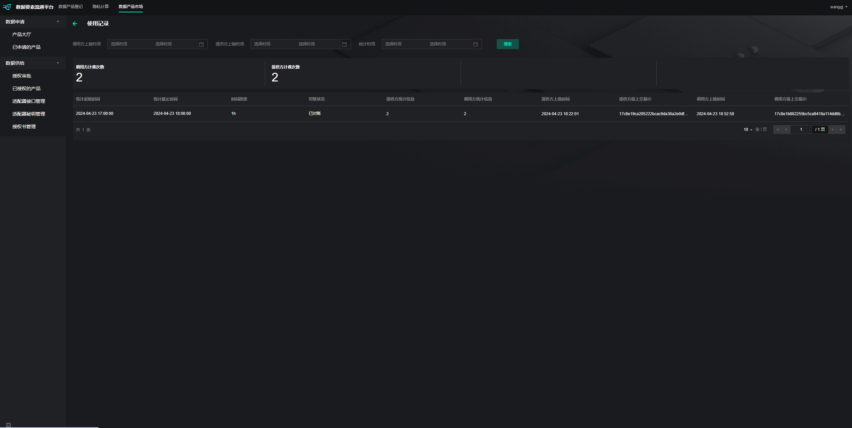Open calendar icon for 统计时间

click(476, 44)
